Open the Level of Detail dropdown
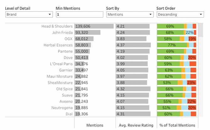The height and width of the screenshot is (130, 210). (29, 14)
